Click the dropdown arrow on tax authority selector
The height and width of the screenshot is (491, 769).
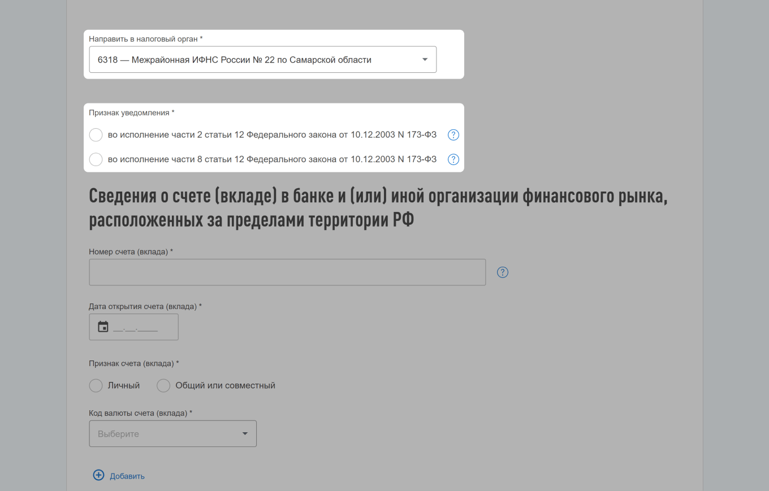[x=424, y=59]
